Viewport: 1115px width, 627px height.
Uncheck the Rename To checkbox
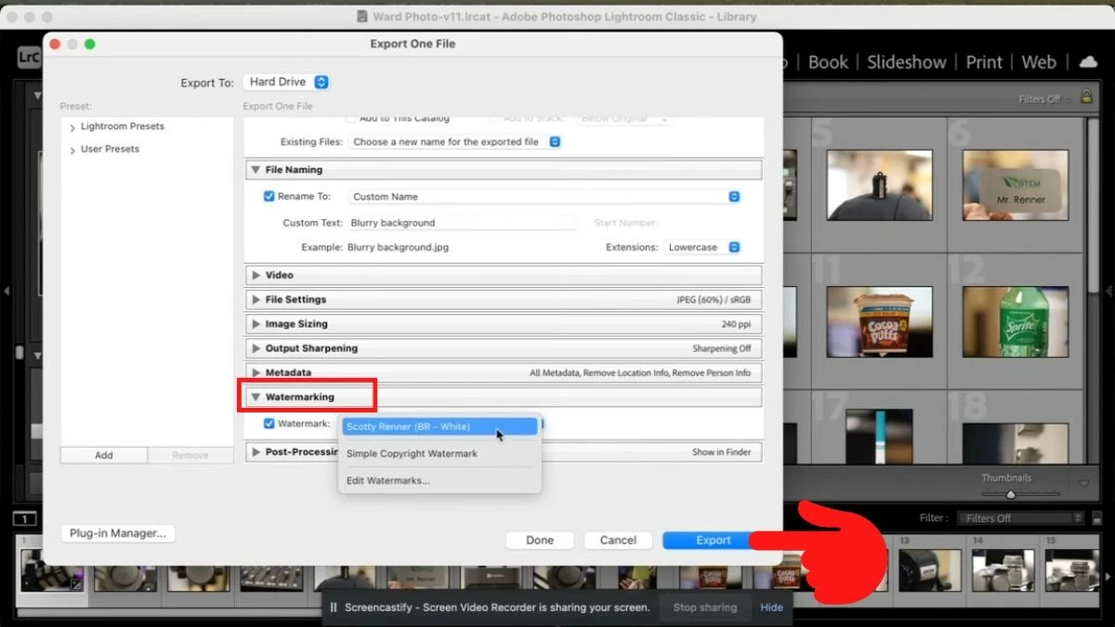[x=269, y=196]
